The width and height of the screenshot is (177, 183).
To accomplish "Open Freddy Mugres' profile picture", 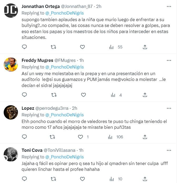I will click(x=11, y=65).
